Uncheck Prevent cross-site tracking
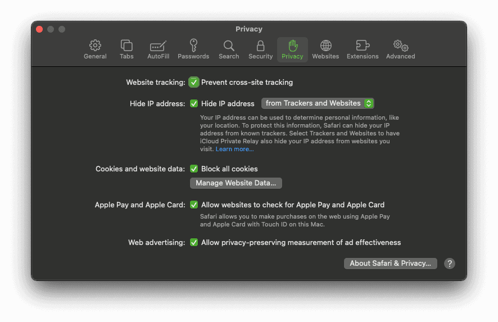This screenshot has width=498, height=322. 194,82
